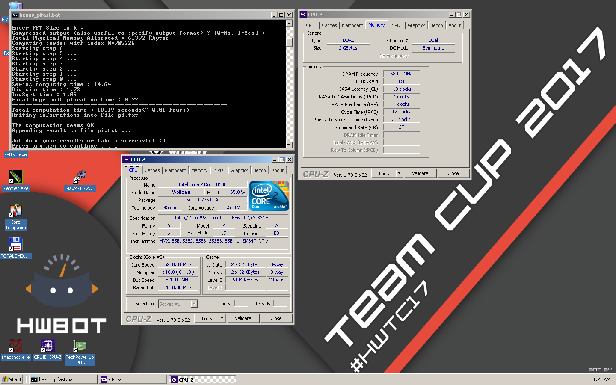Switch to hexus_pifast.bat taskbar item
Viewport: 616px width, 385px height.
63,379
